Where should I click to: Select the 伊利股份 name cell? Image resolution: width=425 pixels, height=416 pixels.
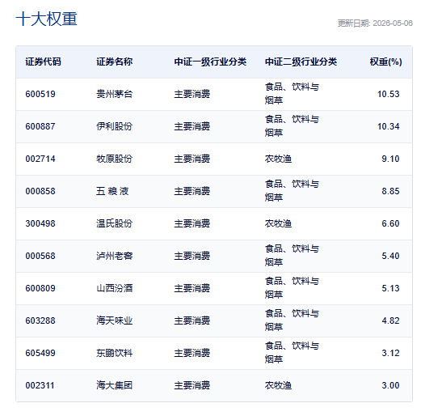pos(115,126)
